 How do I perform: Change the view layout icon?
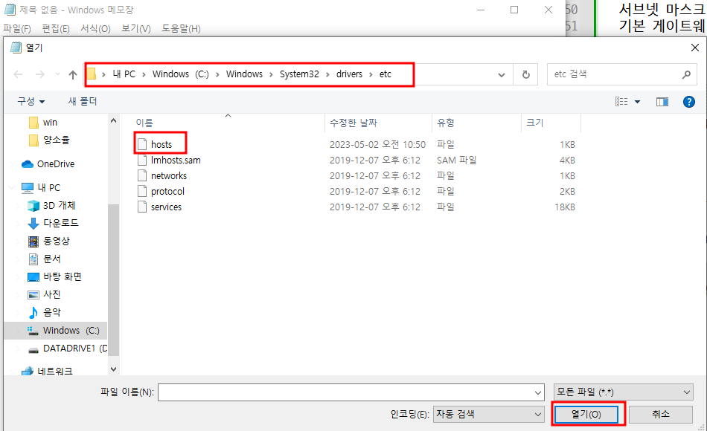(621, 102)
